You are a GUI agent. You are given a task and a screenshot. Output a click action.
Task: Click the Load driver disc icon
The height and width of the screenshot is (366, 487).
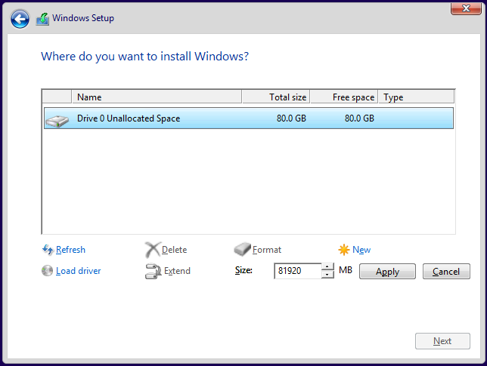pyautogui.click(x=48, y=271)
